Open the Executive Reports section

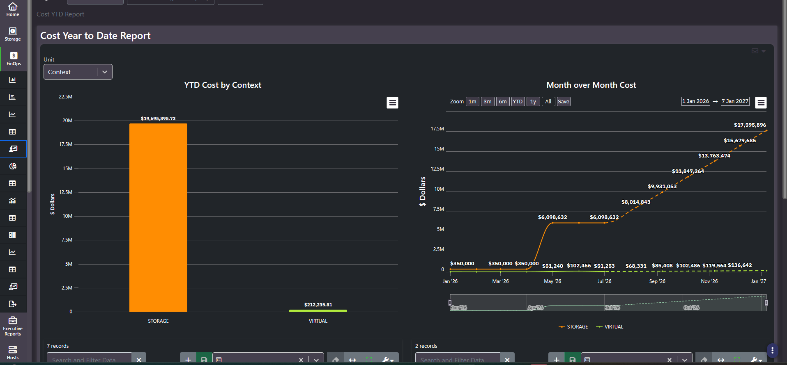(13, 326)
